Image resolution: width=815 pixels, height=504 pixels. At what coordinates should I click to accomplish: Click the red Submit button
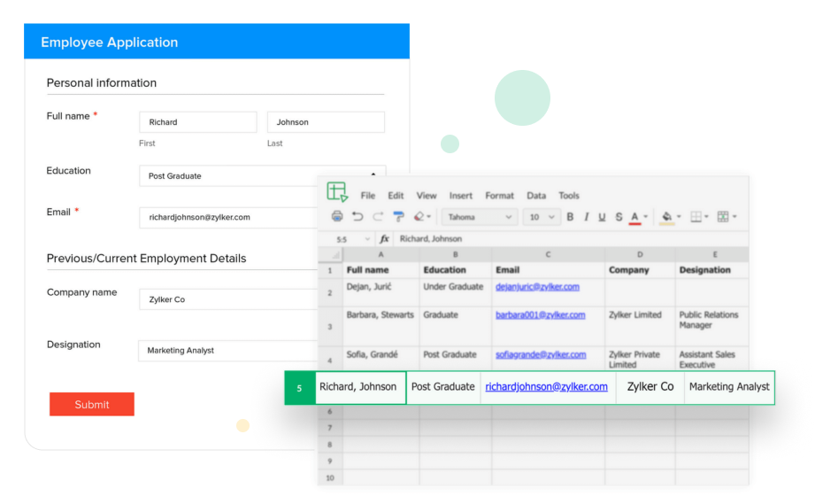point(92,405)
